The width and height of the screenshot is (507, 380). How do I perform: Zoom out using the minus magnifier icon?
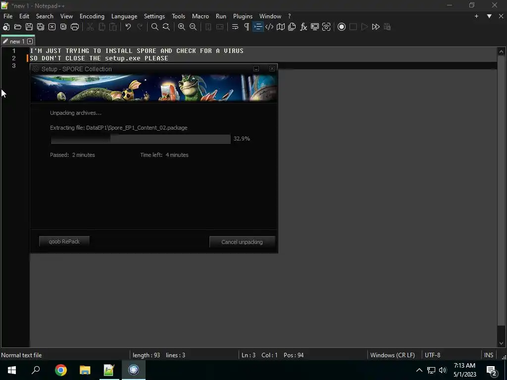(x=193, y=27)
